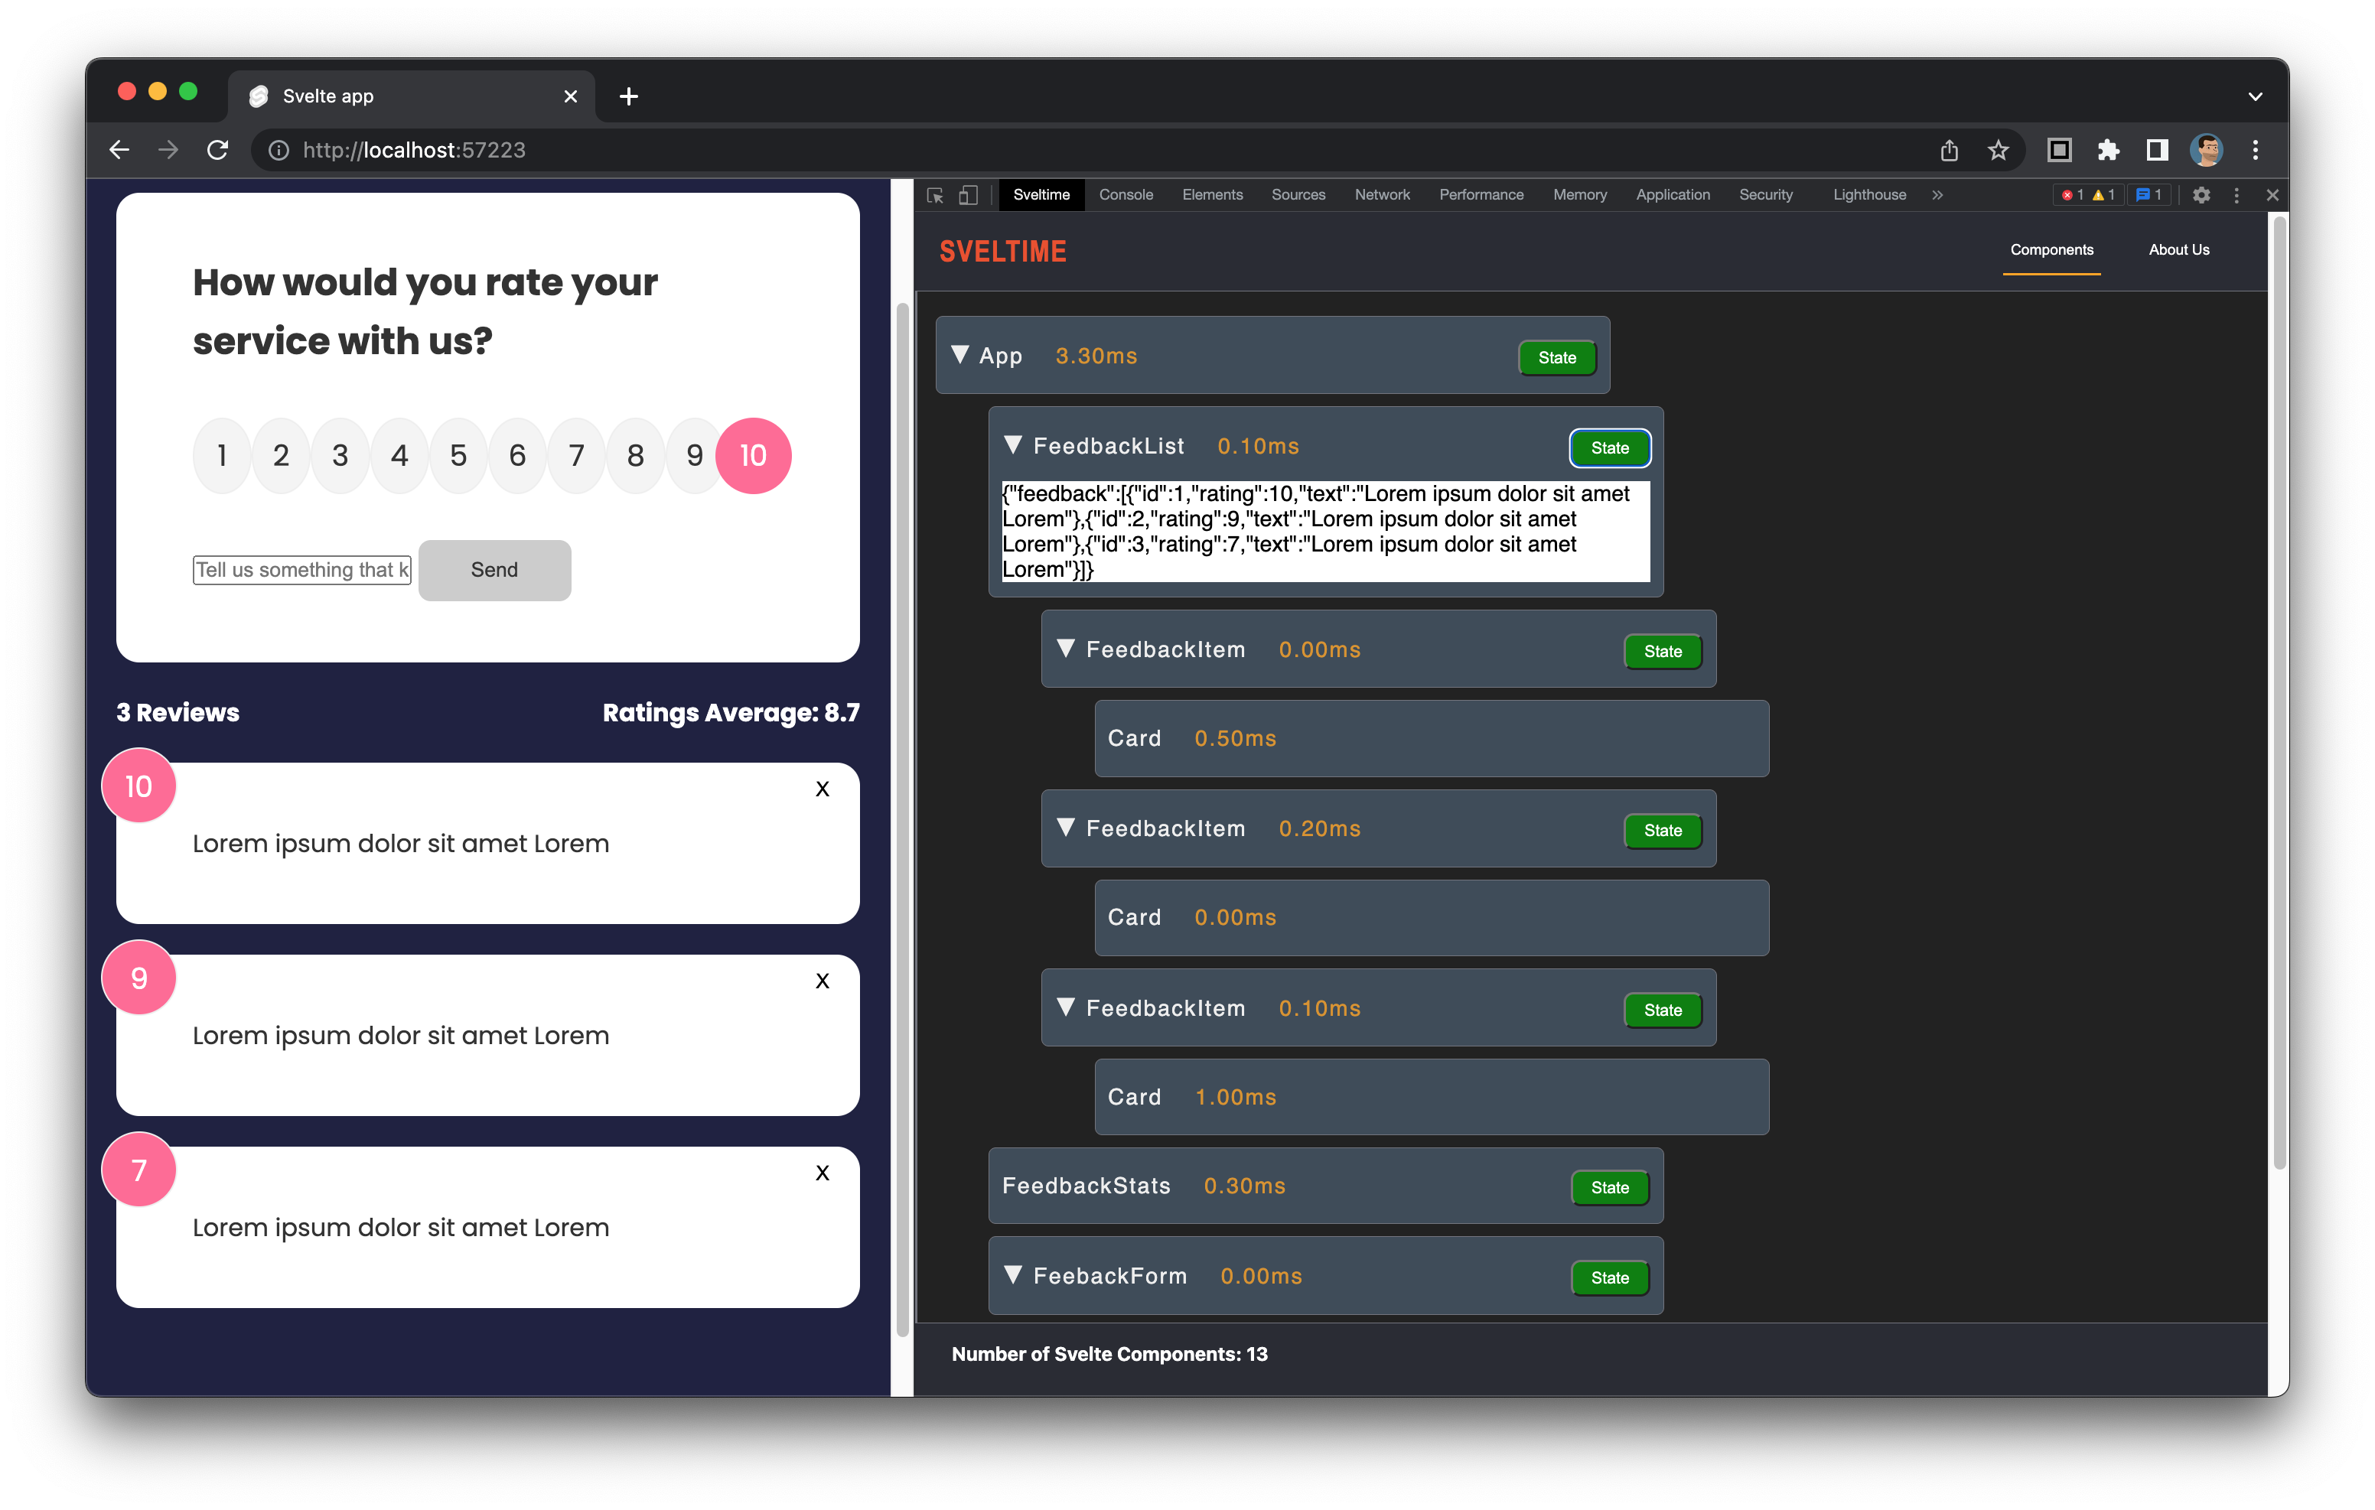Bookmark page with star icon
Screen dimensions: 2375x1510
click(1999, 150)
